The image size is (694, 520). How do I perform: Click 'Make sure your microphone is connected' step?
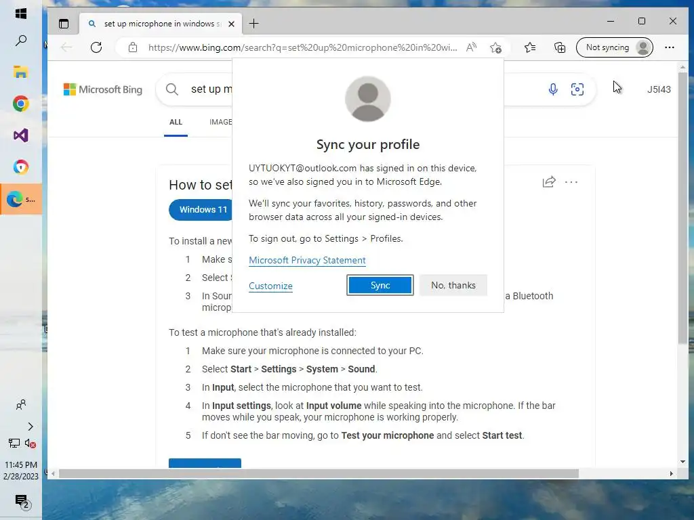coord(312,351)
